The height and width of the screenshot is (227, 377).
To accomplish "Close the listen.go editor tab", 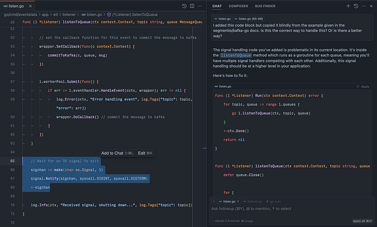I will coord(31,6).
